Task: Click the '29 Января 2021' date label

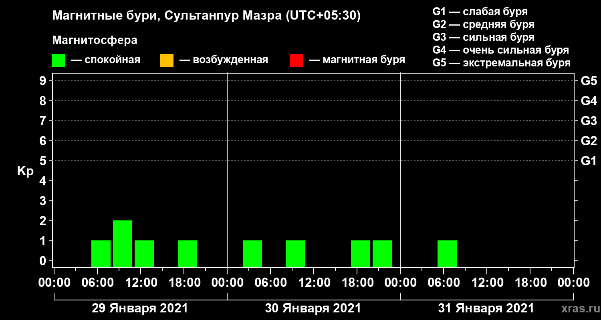Action: 140,308
